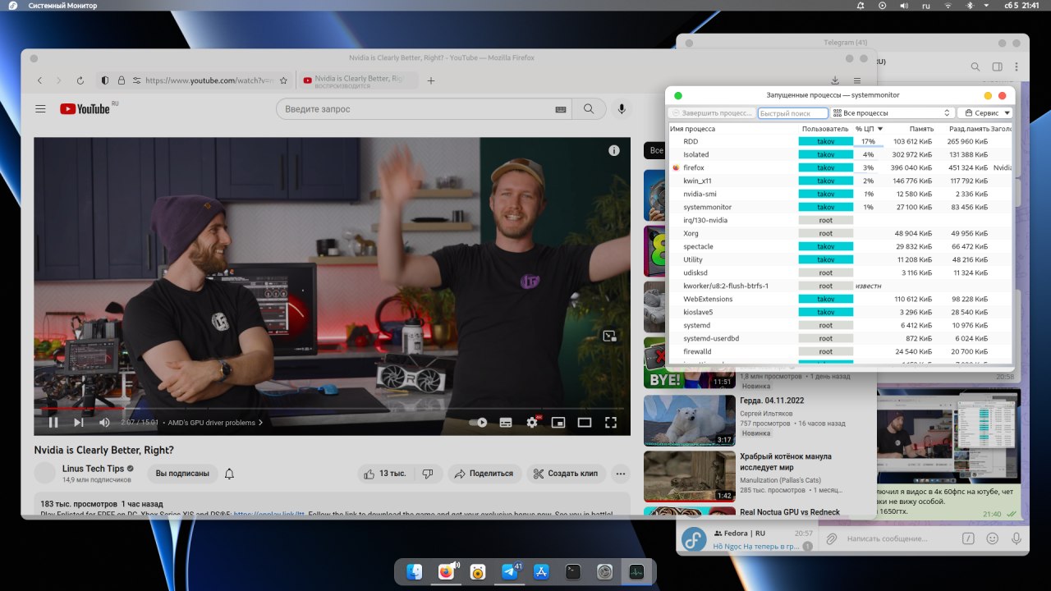Click the Поделиться share button
The height and width of the screenshot is (591, 1051).
[484, 474]
